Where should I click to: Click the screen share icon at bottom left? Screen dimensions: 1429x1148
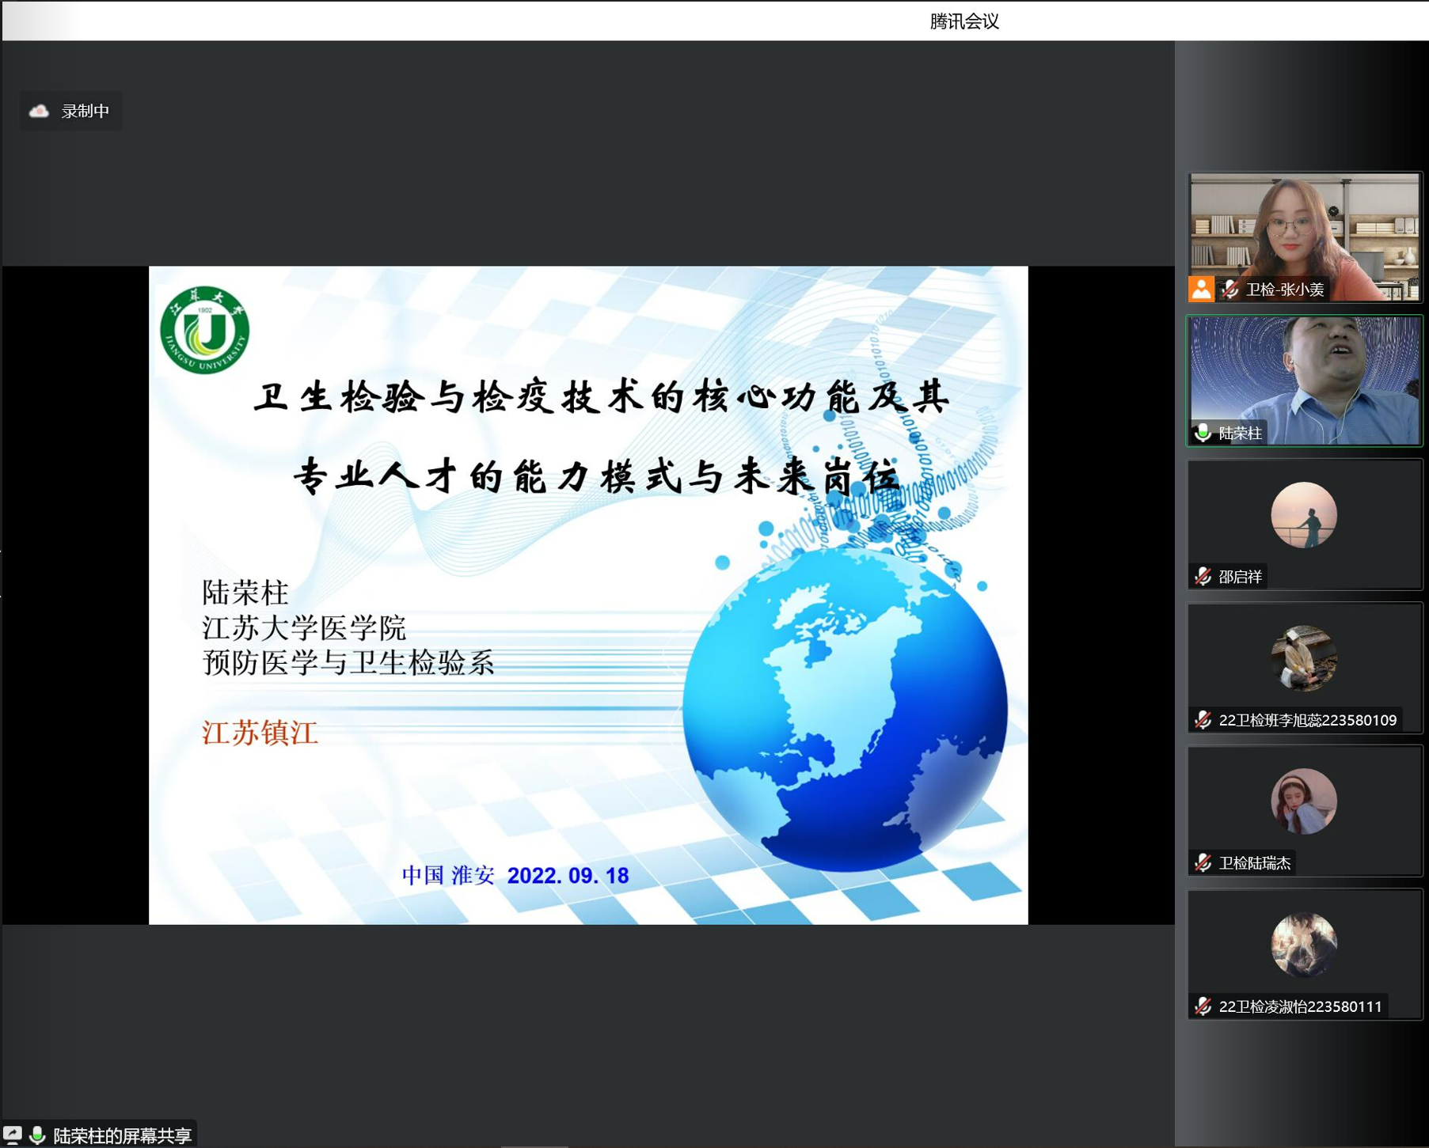(x=13, y=1135)
